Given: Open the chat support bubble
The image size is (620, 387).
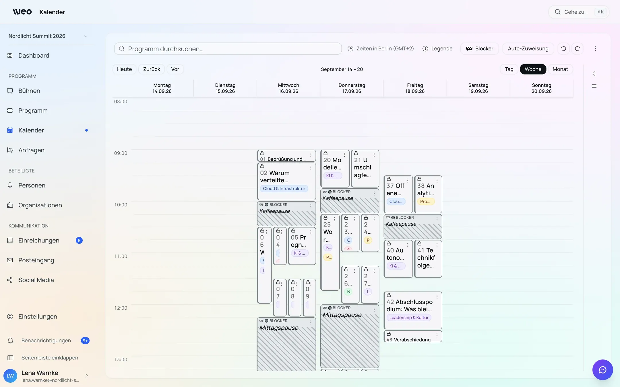Looking at the screenshot, I should pyautogui.click(x=602, y=370).
